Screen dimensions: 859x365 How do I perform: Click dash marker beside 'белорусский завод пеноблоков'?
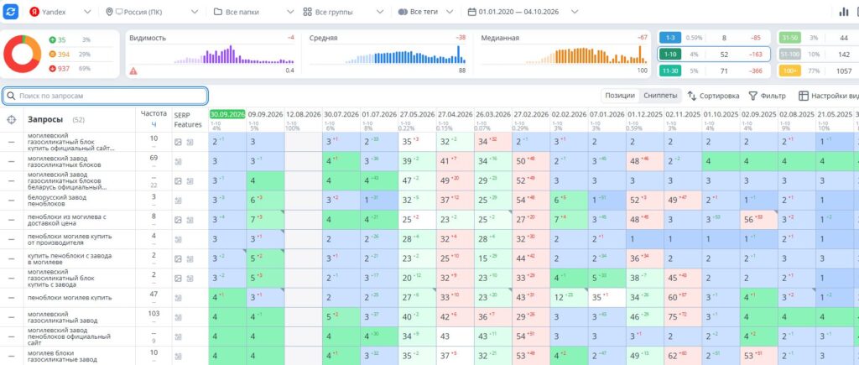tap(12, 201)
